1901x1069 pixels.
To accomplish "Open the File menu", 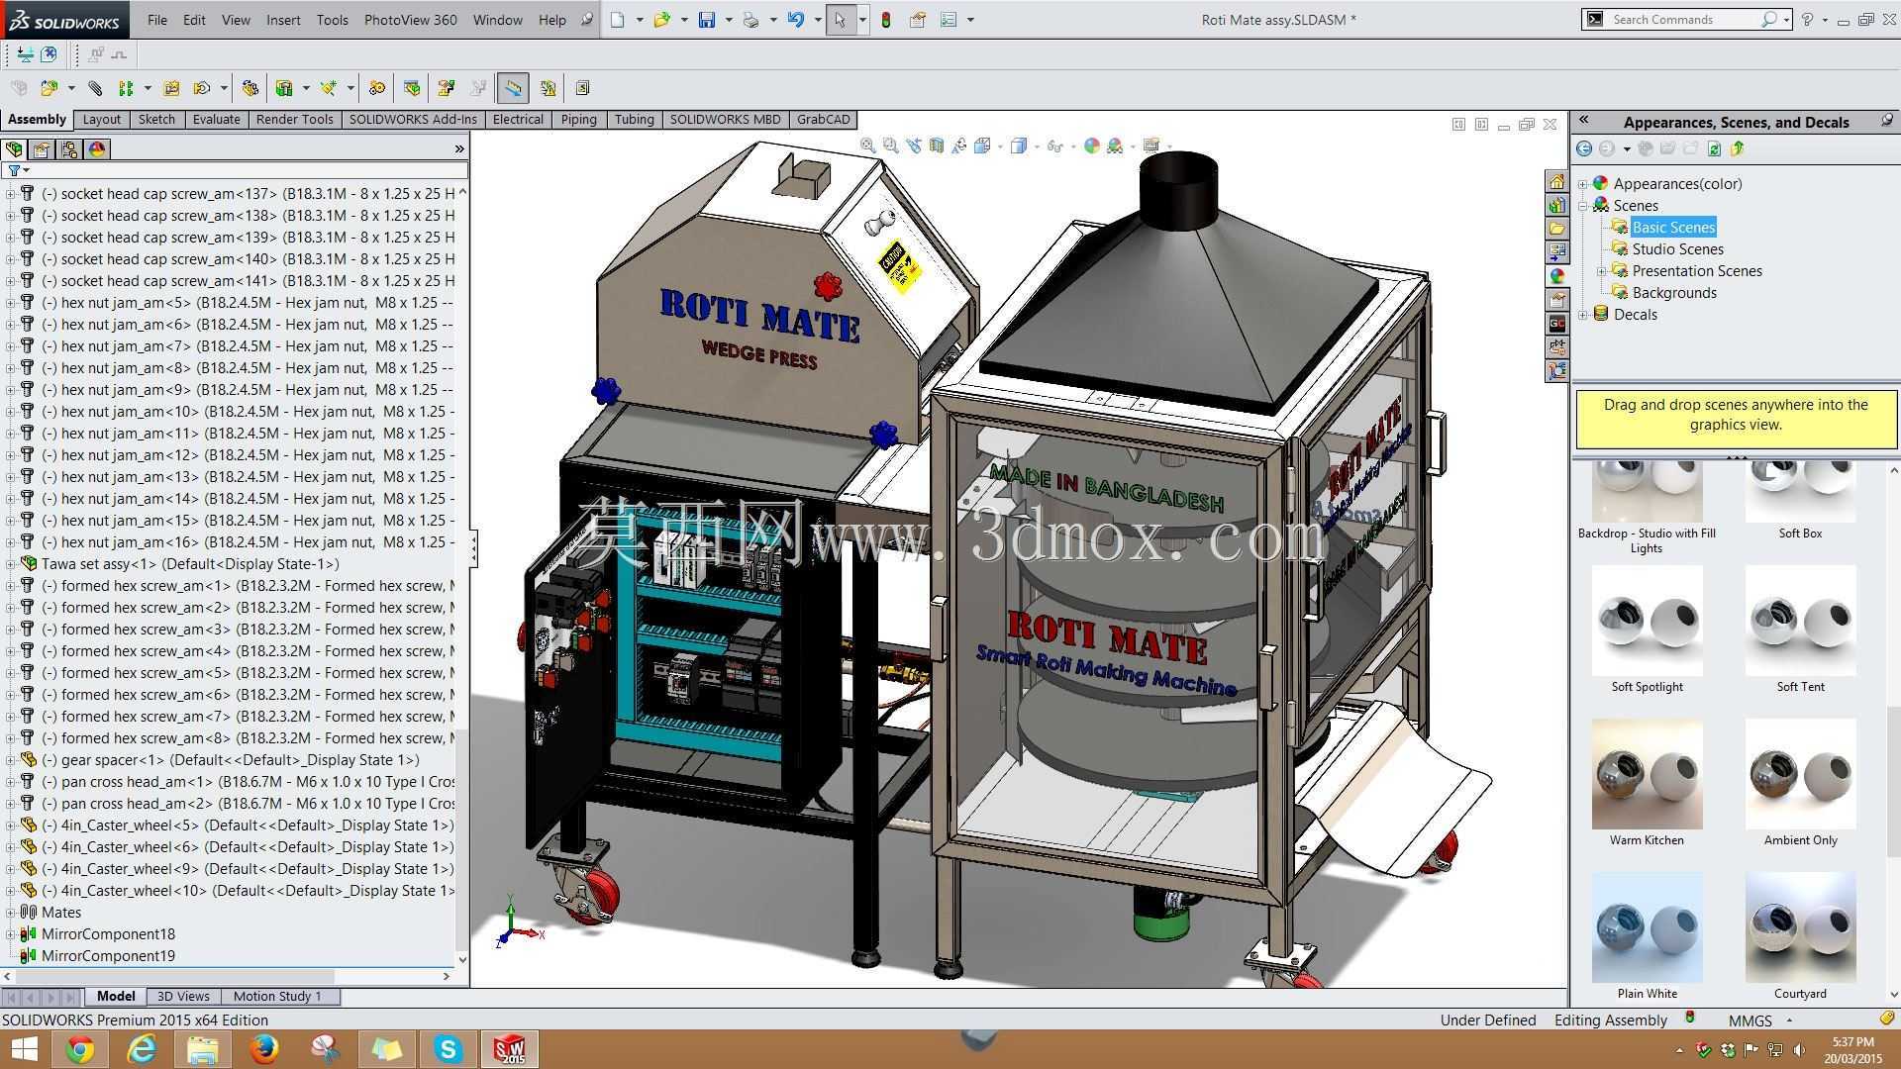I will pyautogui.click(x=157, y=20).
